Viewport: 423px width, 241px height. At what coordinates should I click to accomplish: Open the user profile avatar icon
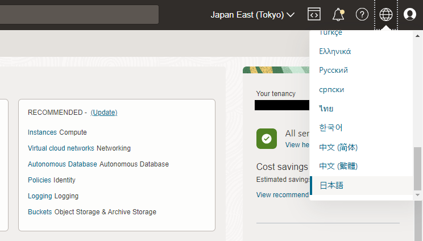tap(410, 15)
